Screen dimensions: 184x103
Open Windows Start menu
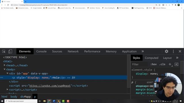[2, 101]
